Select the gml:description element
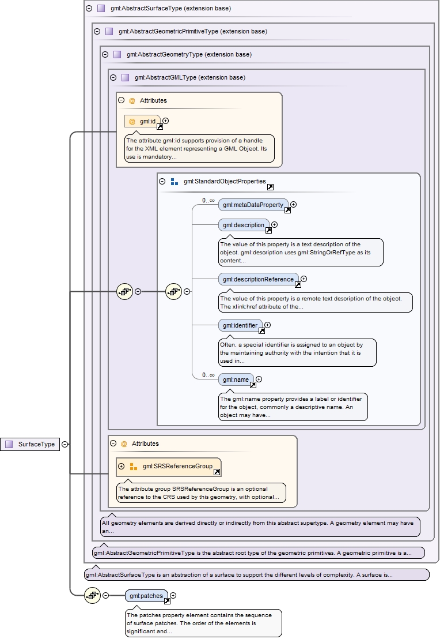This screenshot has height=639, width=440. tap(243, 225)
